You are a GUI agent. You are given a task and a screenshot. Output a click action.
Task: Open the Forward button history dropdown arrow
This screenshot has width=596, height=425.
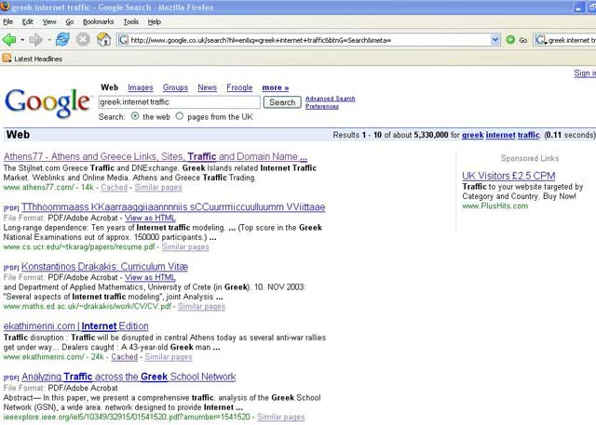[49, 40]
